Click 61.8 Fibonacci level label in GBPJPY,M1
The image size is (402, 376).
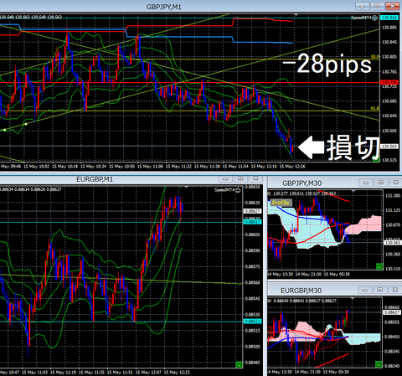pos(375,108)
